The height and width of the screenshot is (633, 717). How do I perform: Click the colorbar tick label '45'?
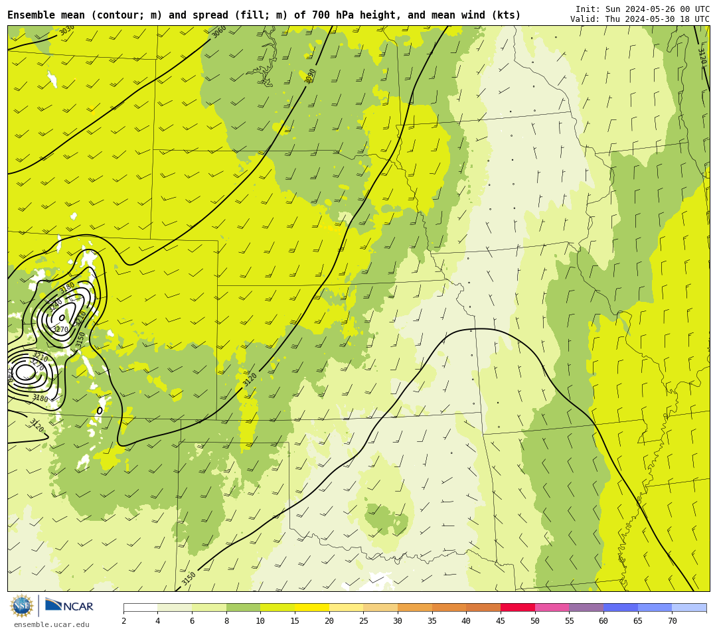tap(501, 620)
